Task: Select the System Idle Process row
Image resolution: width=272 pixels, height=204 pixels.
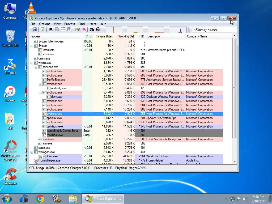Action: point(126,41)
